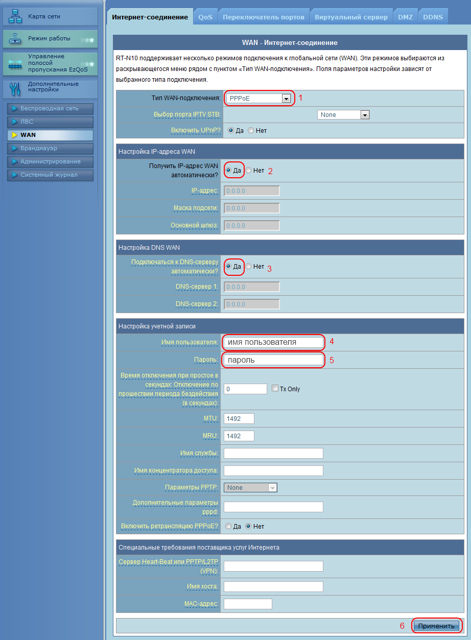The height and width of the screenshot is (640, 471).
Task: Select Нет for Включить UPnP
Action: (x=251, y=131)
